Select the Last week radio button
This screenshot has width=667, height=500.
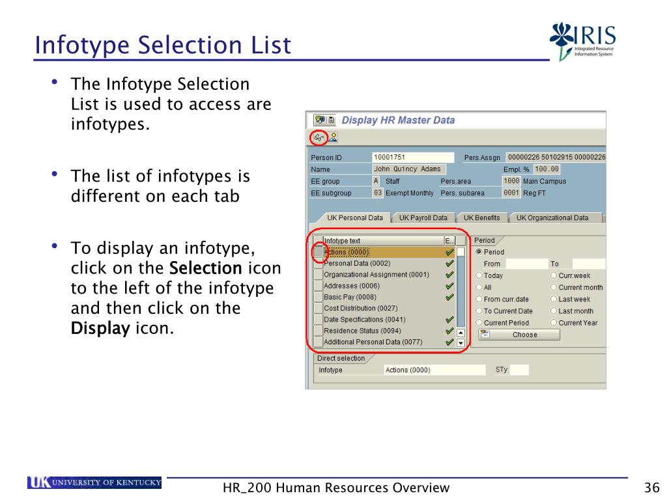[554, 299]
